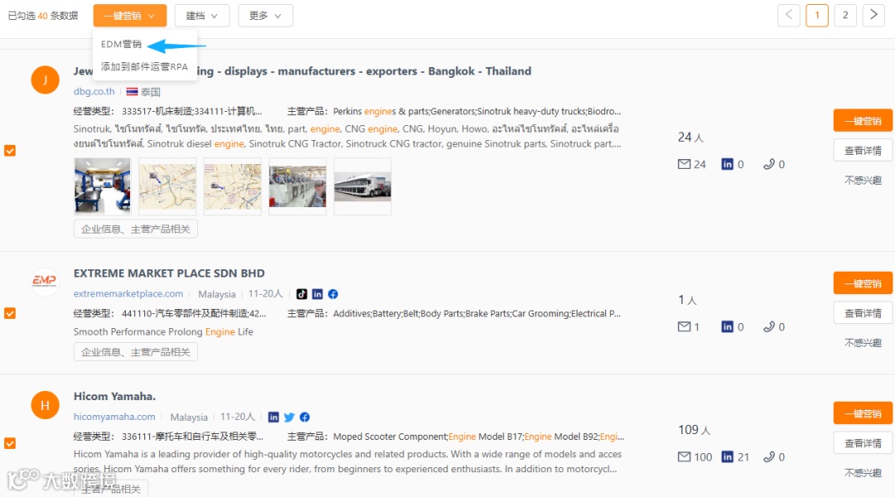Click the orange J company avatar

click(x=45, y=80)
